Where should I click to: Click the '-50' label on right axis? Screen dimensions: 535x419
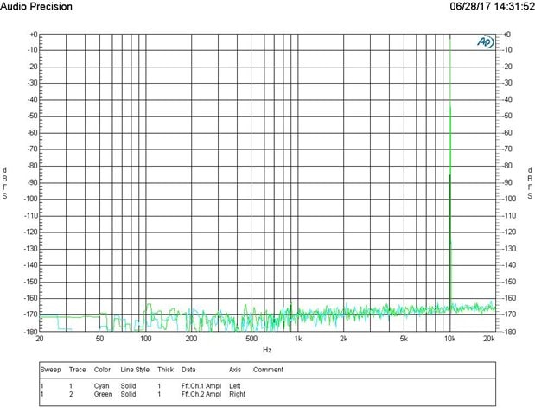click(508, 116)
